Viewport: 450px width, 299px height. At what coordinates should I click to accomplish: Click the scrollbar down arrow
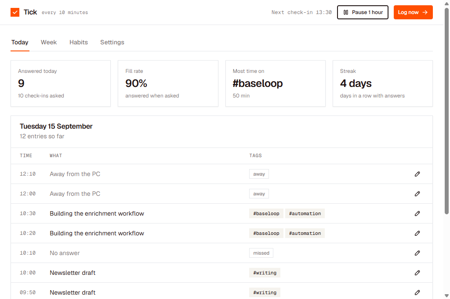446,295
